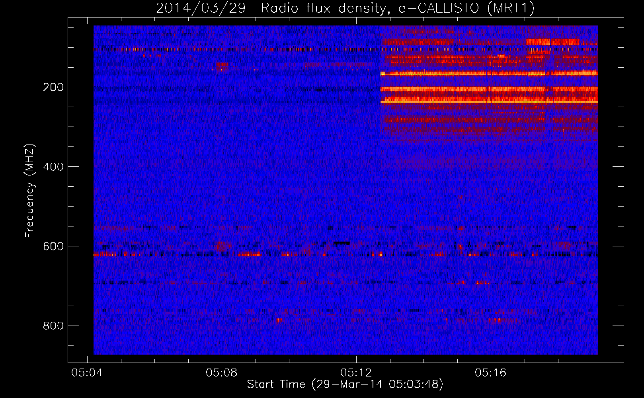644x398 pixels.
Task: Click the '05:08' time tick label
Action: click(x=221, y=373)
